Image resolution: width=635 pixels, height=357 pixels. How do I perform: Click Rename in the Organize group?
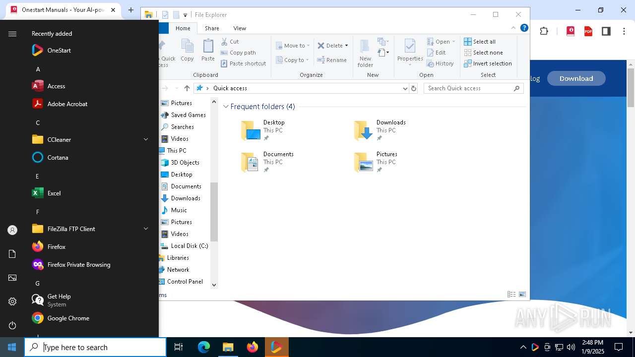[332, 60]
